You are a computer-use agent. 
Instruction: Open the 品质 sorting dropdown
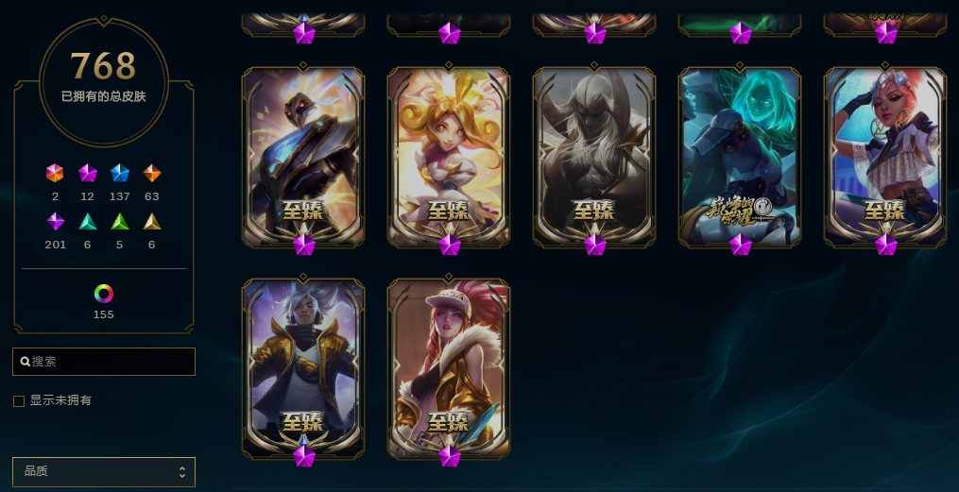pyautogui.click(x=104, y=472)
